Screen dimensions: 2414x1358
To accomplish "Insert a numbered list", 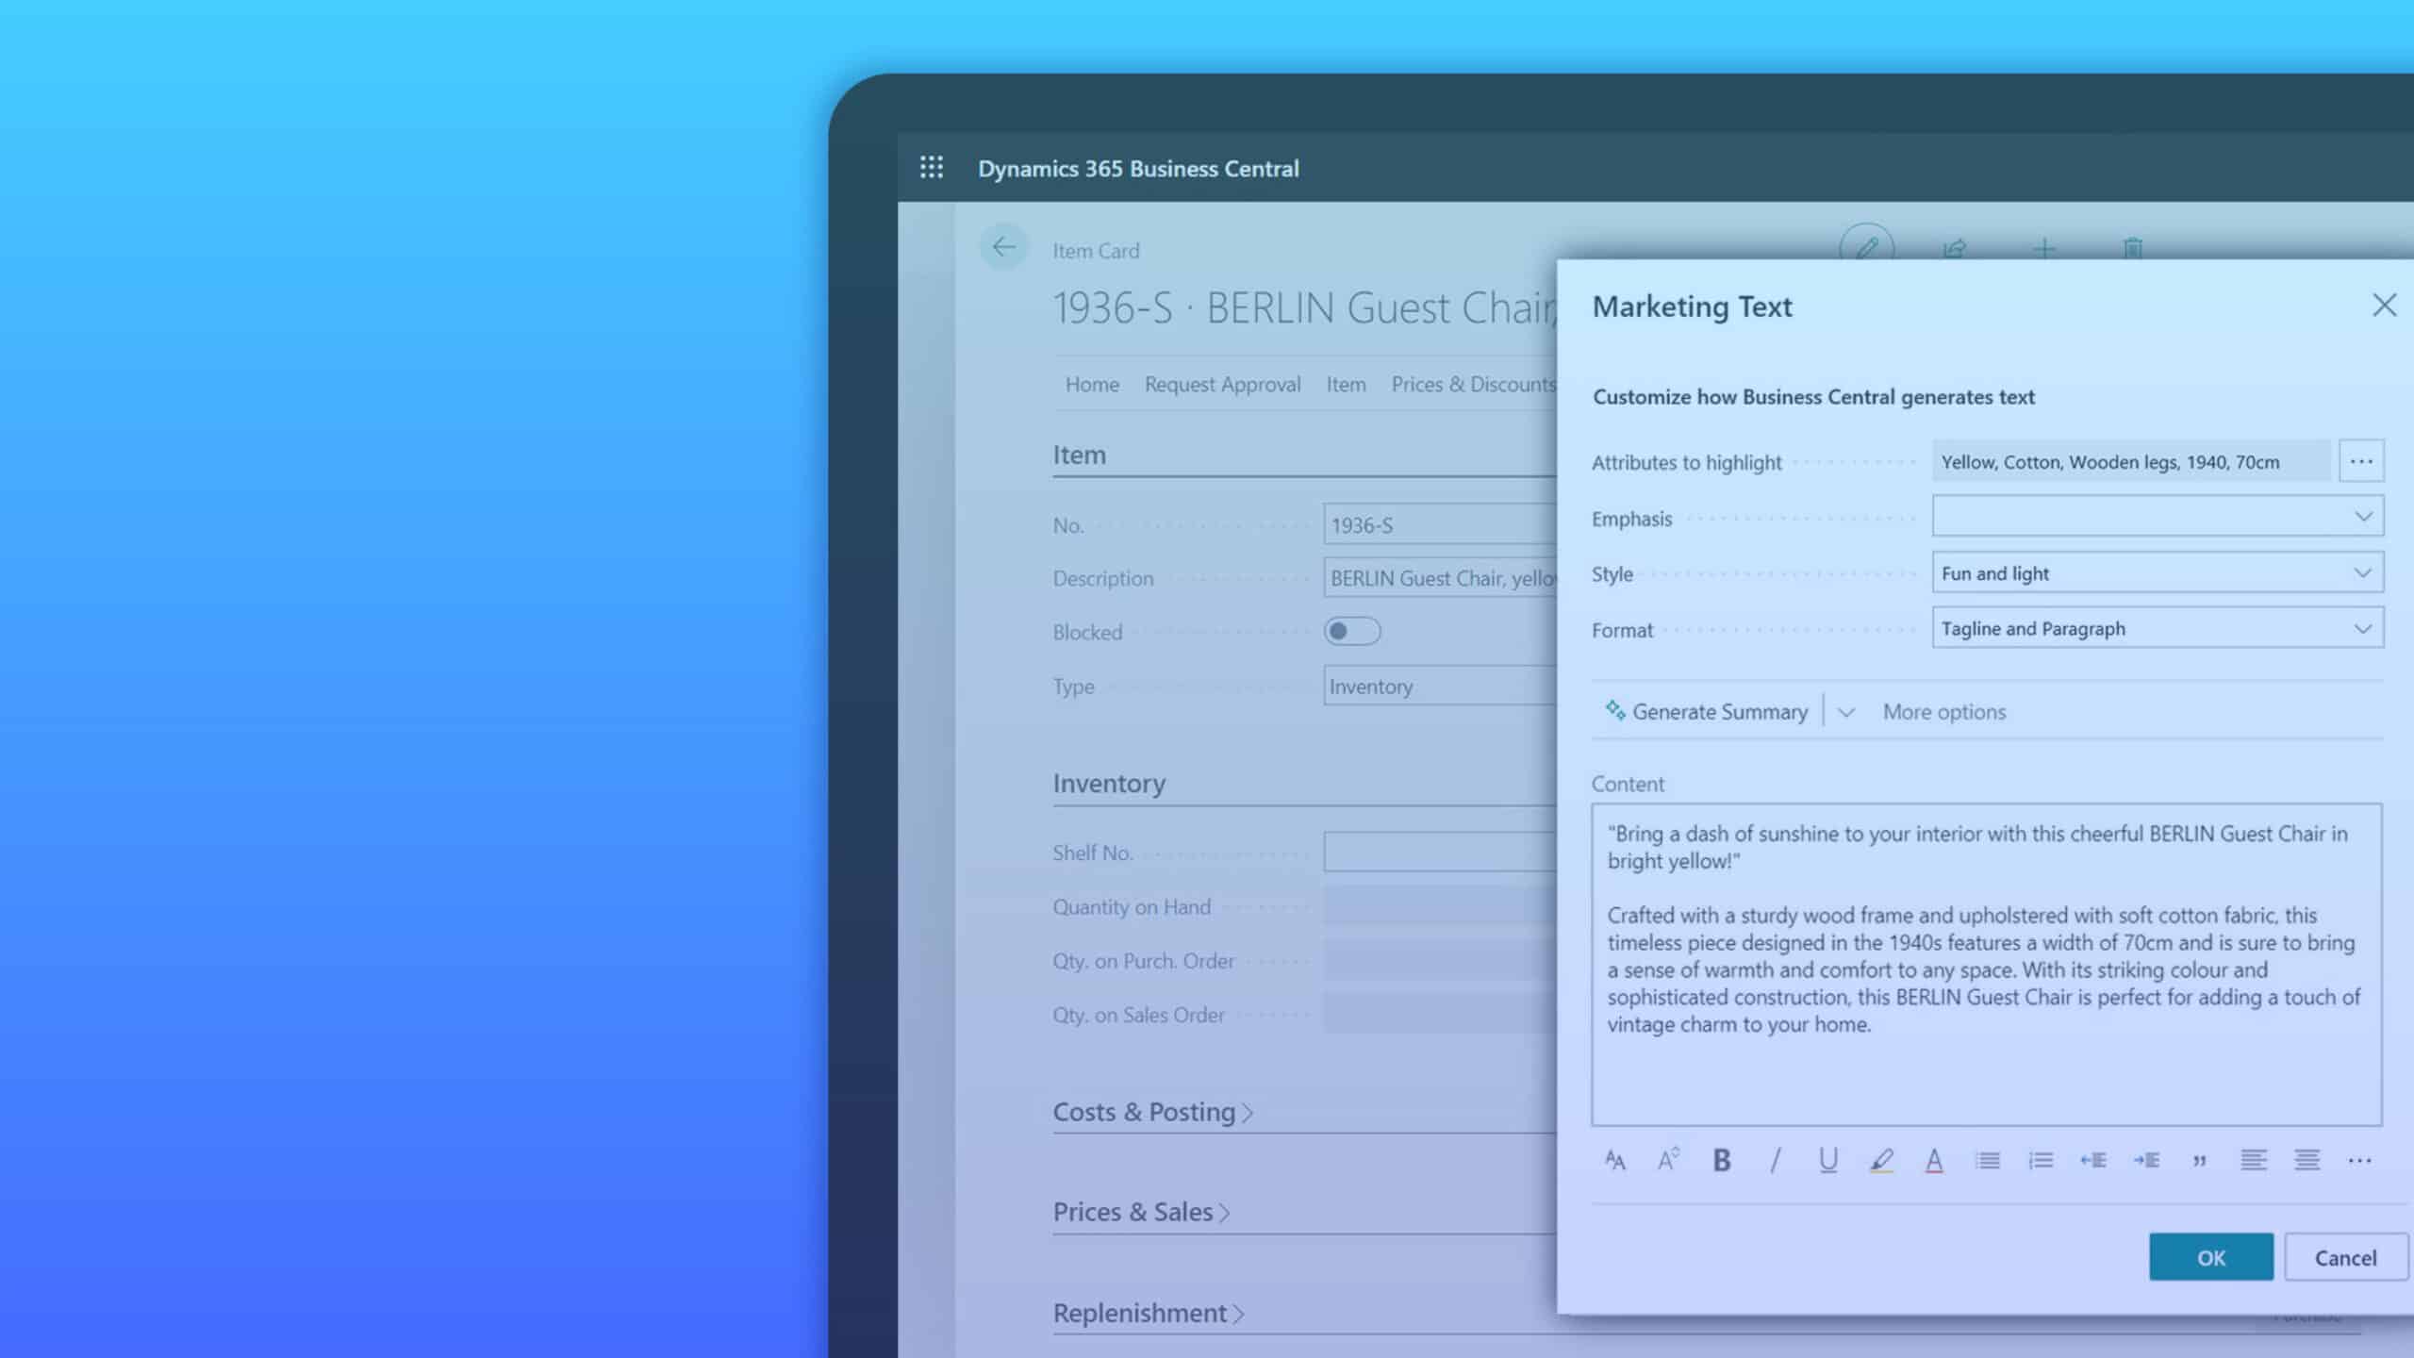I will pos(2040,1161).
